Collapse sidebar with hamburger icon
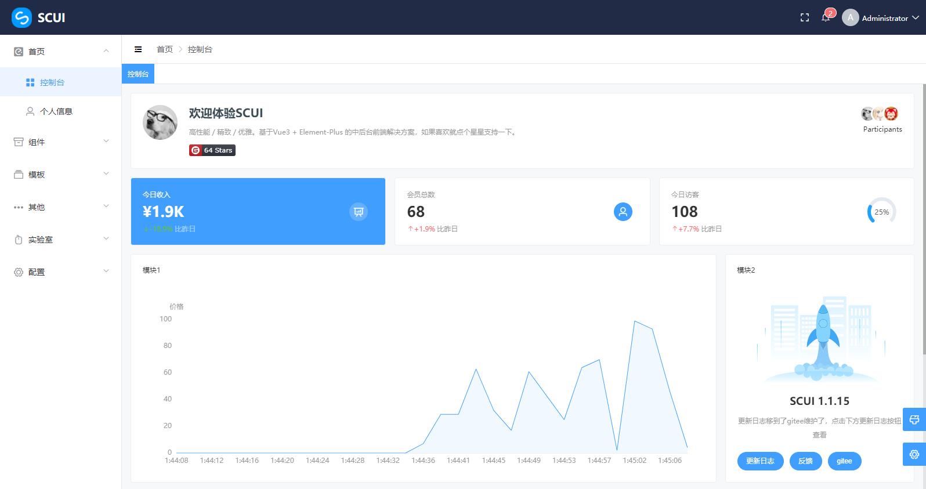The image size is (926, 489). tap(138, 49)
